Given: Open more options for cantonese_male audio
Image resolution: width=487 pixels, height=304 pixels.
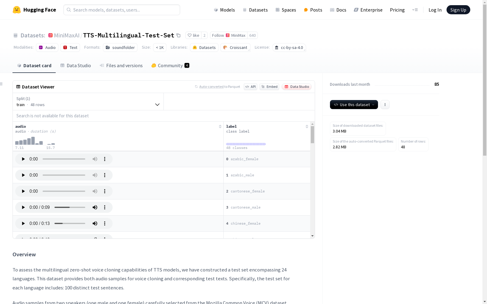Looking at the screenshot, I should pyautogui.click(x=105, y=207).
